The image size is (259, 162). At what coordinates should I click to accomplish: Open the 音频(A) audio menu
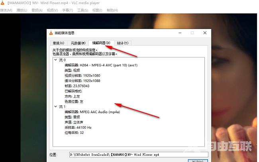37,10
